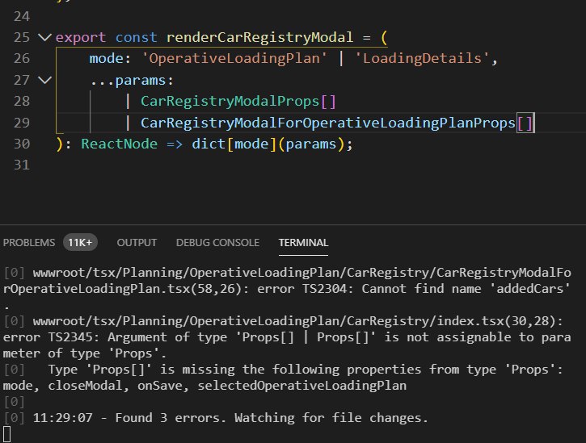Image resolution: width=586 pixels, height=443 pixels.
Task: Open the DEBUG CONSOLE tab
Action: tap(217, 243)
